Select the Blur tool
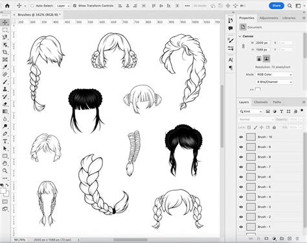The image size is (307, 243). [5, 119]
